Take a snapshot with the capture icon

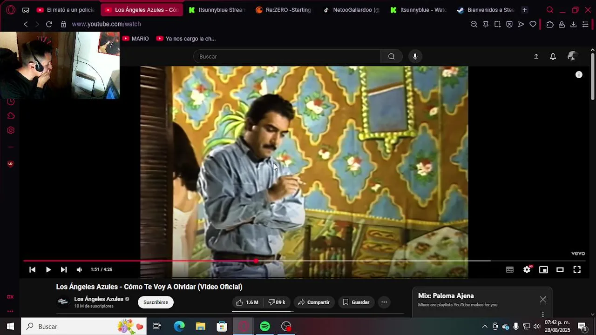497,24
